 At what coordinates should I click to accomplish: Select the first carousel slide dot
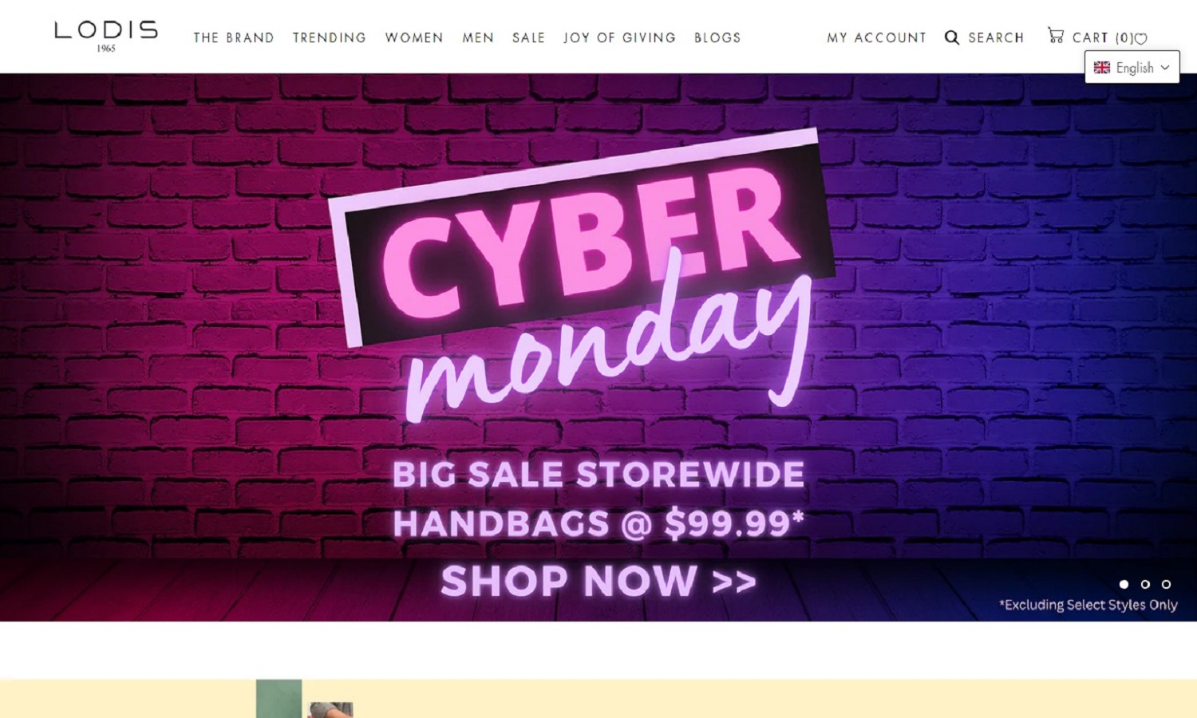1124,585
